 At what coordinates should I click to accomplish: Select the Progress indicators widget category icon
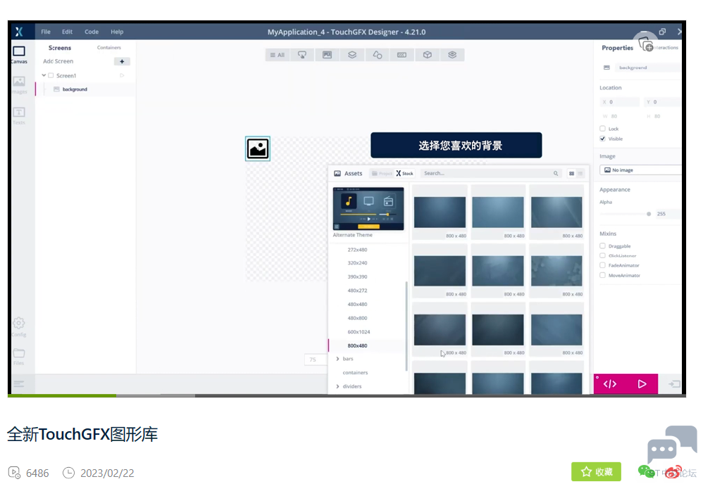pos(402,55)
